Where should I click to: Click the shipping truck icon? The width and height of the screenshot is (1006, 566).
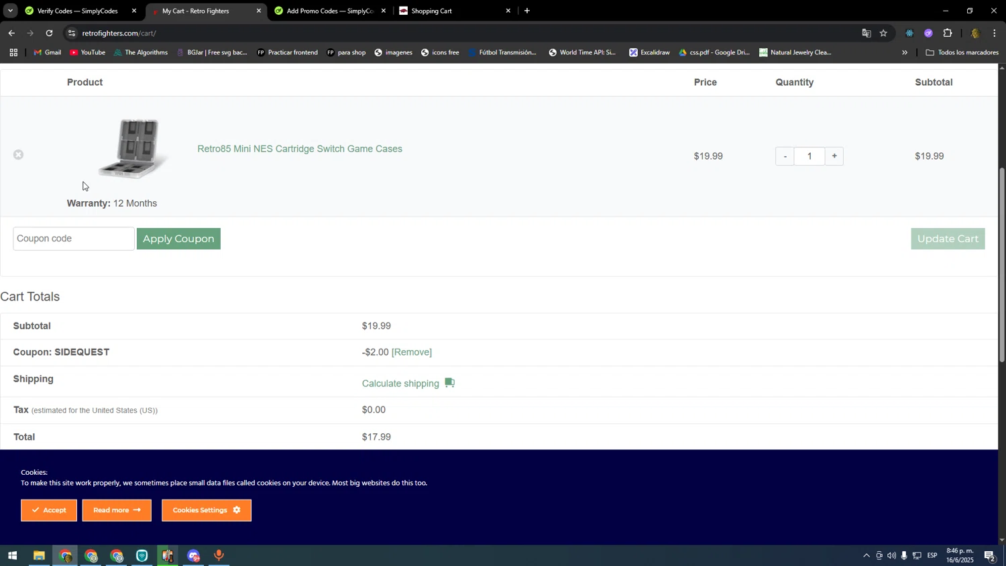coord(449,383)
